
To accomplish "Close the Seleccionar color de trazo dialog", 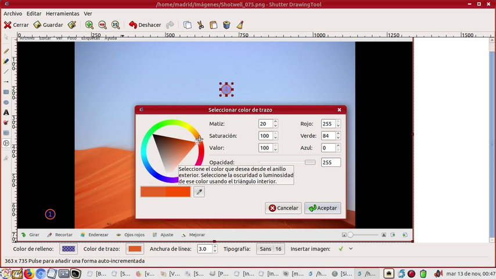I will (339, 110).
